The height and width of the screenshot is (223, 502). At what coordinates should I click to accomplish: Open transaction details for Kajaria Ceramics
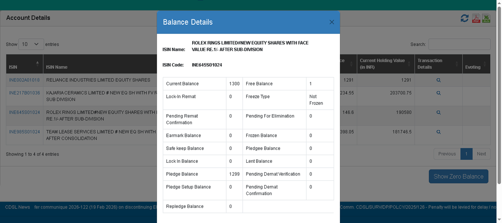[x=439, y=93]
